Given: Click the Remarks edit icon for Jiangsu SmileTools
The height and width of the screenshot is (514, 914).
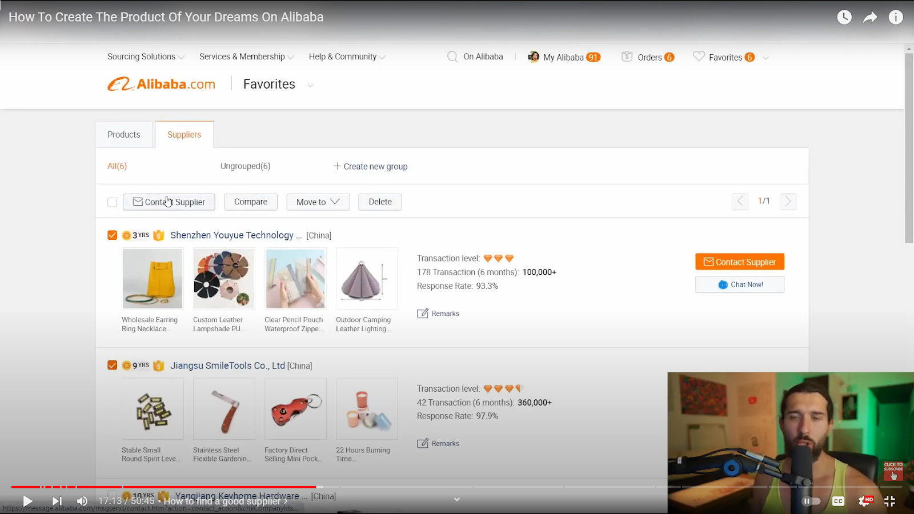Looking at the screenshot, I should [x=423, y=444].
